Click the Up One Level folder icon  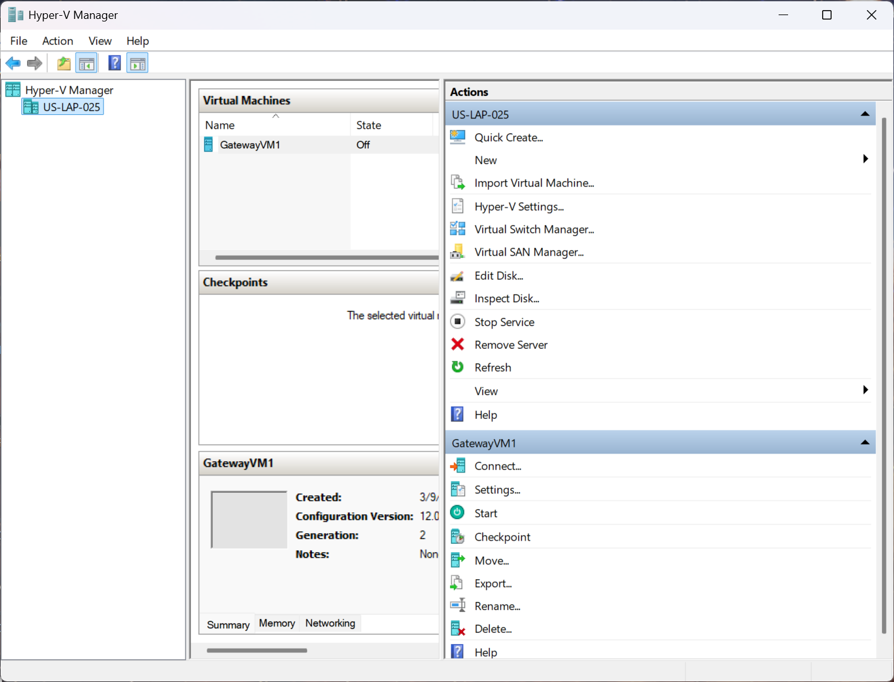(x=64, y=63)
